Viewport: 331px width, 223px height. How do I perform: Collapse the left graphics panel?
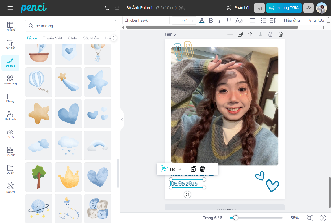point(122,120)
